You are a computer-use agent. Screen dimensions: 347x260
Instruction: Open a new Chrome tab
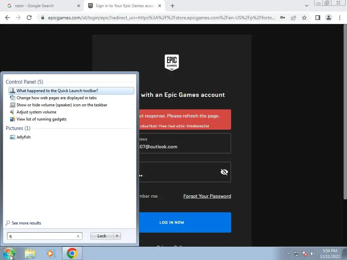tap(172, 6)
